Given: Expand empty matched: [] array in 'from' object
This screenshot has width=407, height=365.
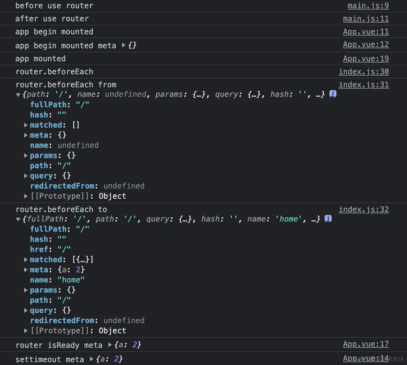Looking at the screenshot, I should [x=26, y=125].
